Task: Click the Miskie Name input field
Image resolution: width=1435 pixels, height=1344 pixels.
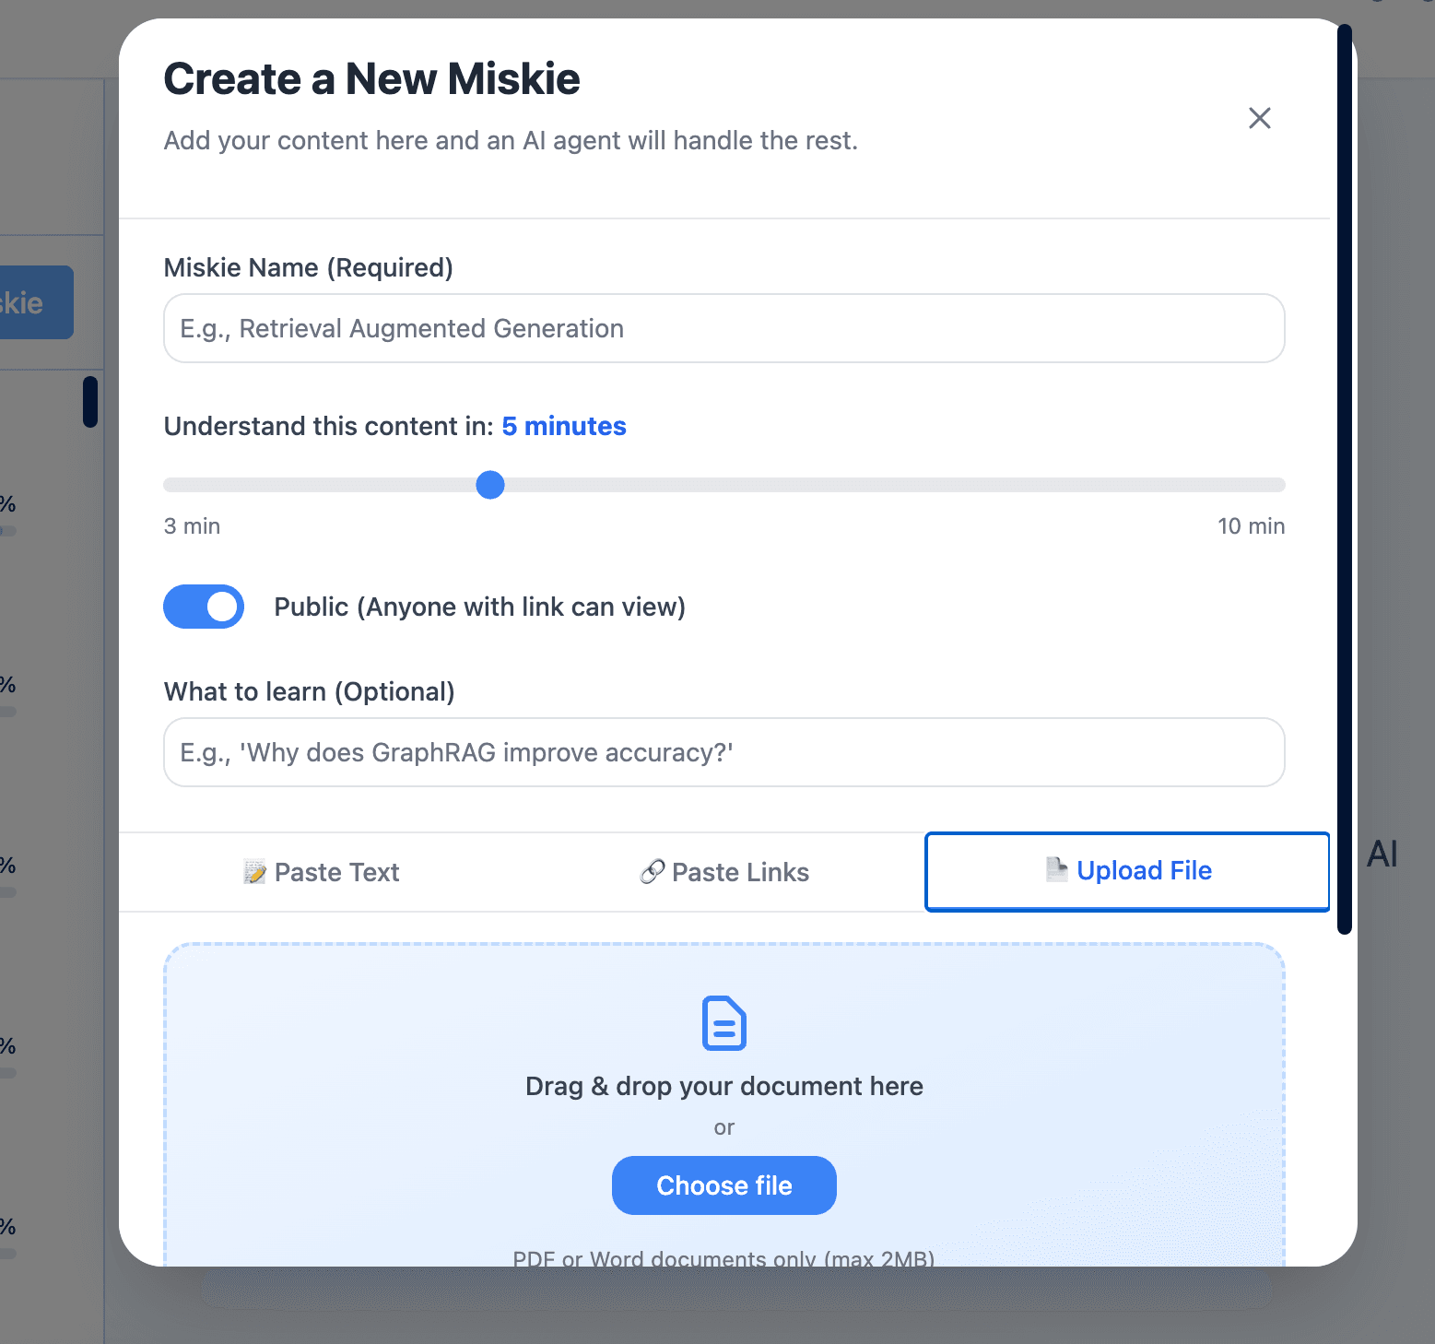Action: (723, 328)
